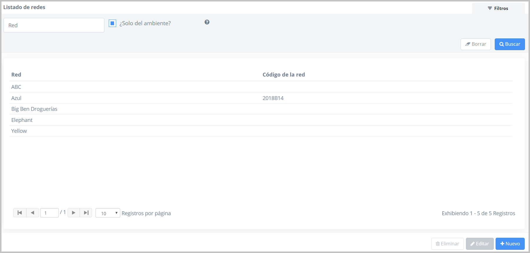Open the records per page dropdown
Screen dimensions: 530x253
point(108,213)
